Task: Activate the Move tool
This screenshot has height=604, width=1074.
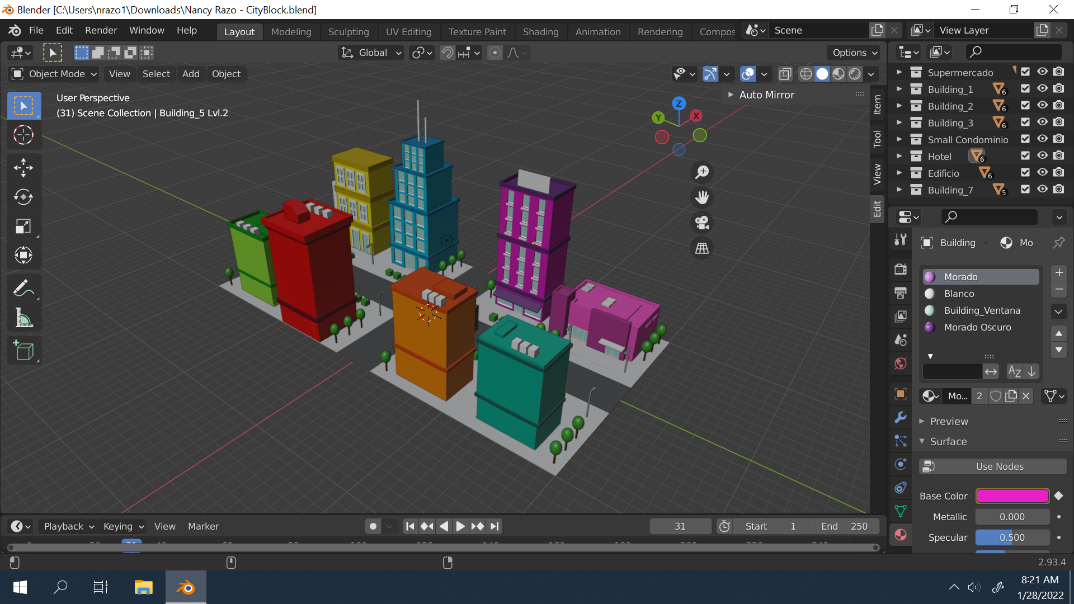Action: point(23,167)
